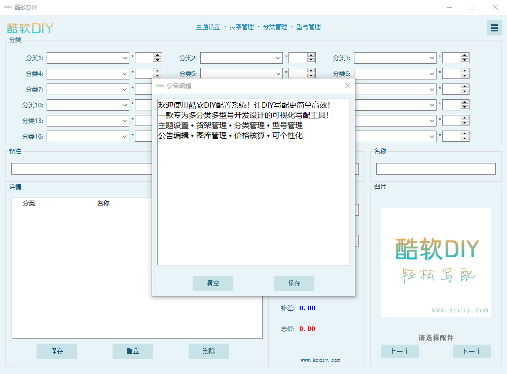Click the 清空 button in dialog

coord(213,283)
